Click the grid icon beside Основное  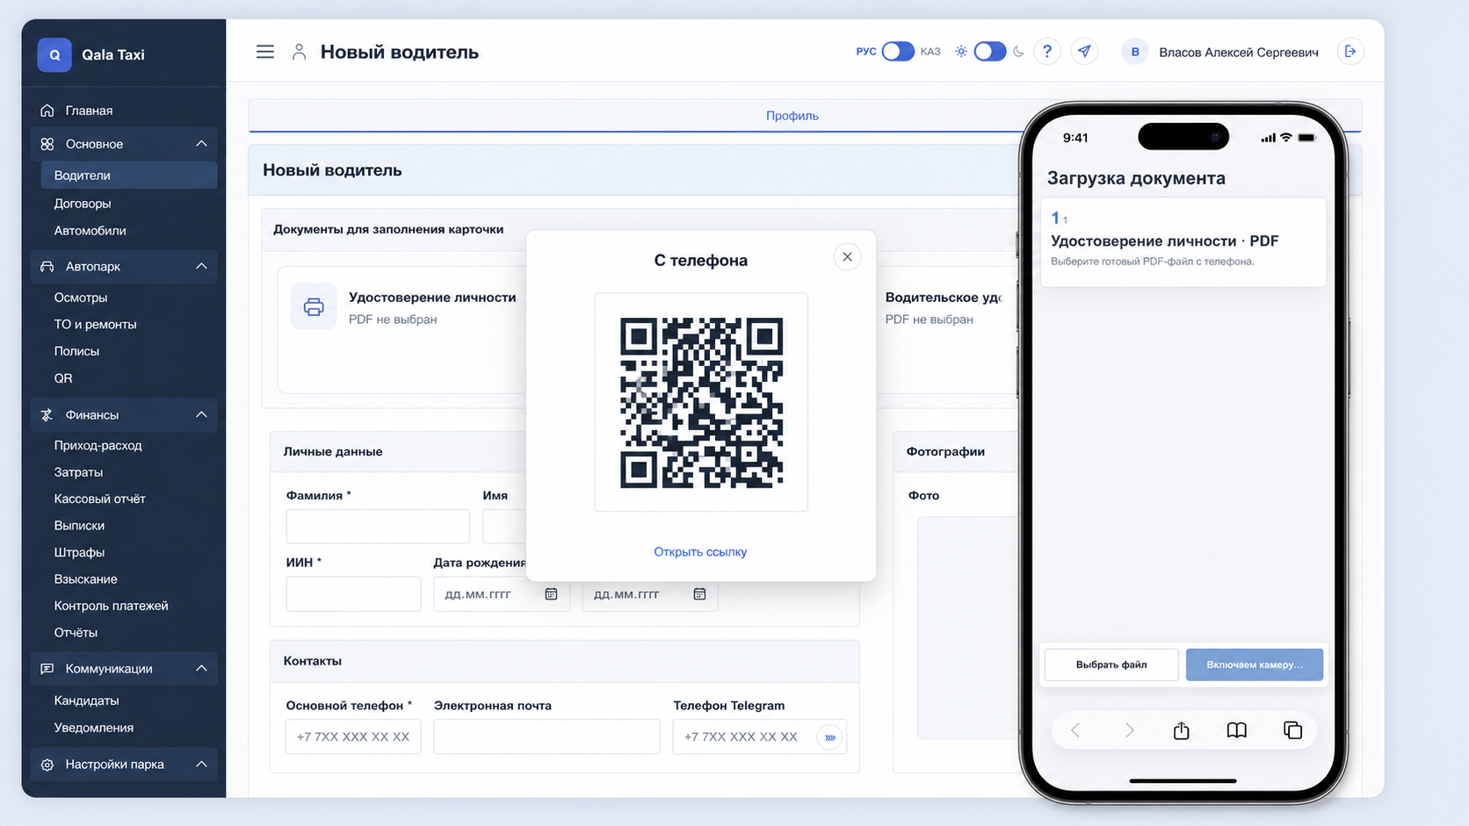[x=47, y=144]
